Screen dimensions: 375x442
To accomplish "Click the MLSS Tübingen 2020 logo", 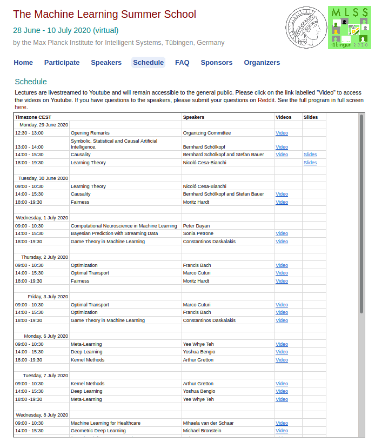I will point(349,28).
